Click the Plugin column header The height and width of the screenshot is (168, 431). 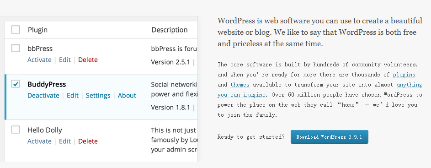tap(37, 30)
